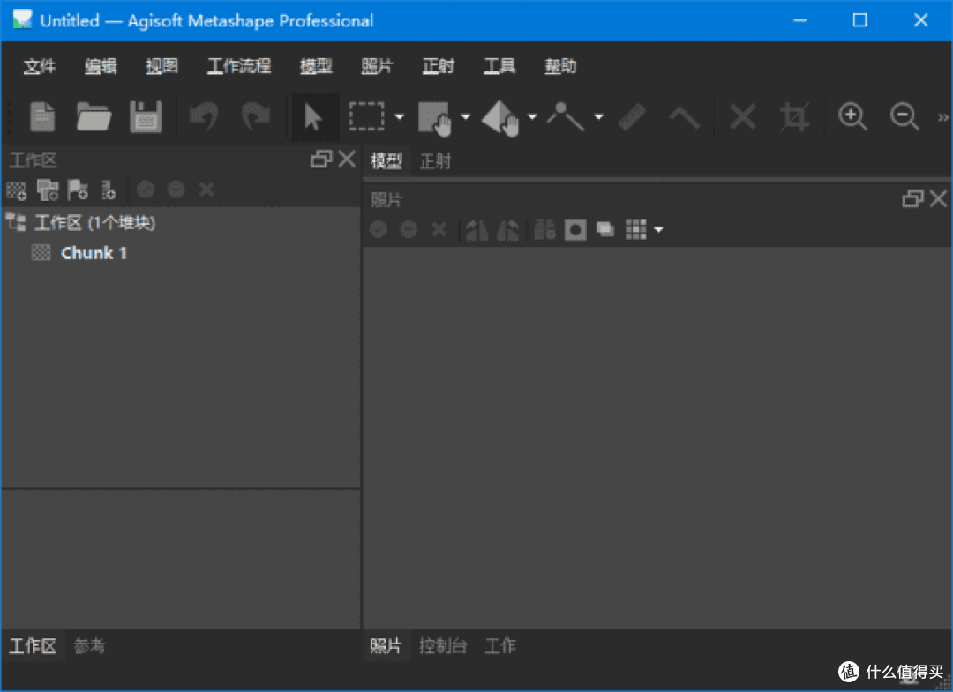Add marker flag icon in workspace
Viewport: 953px width, 692px height.
click(78, 190)
